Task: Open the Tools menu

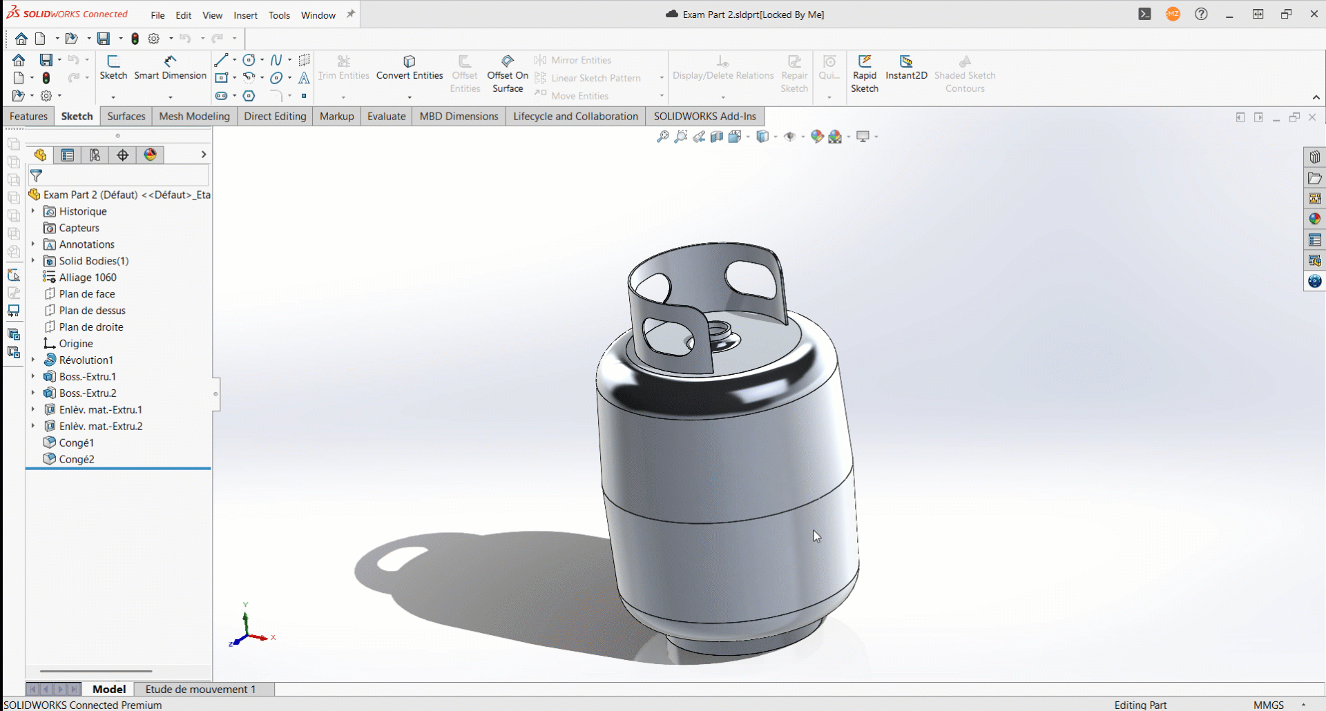Action: point(279,15)
